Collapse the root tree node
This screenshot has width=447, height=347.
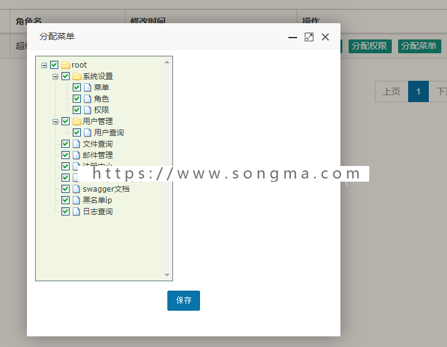(x=44, y=65)
